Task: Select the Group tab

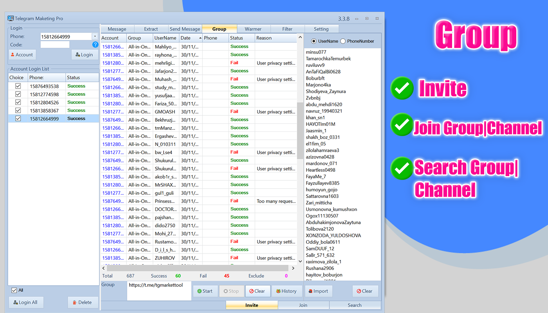Action: (219, 29)
